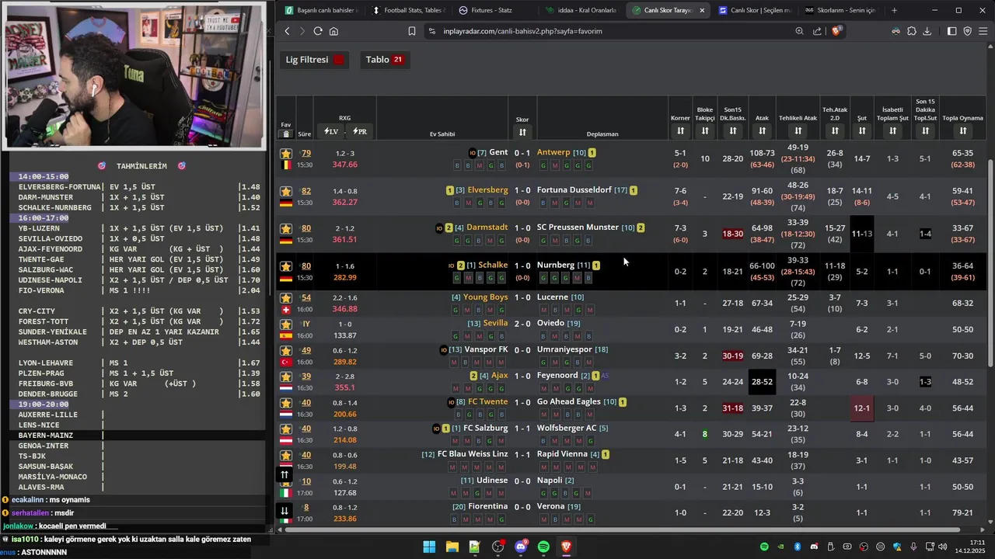The width and height of the screenshot is (995, 559).
Task: Sort table by Korner column arrows
Action: coord(680,130)
